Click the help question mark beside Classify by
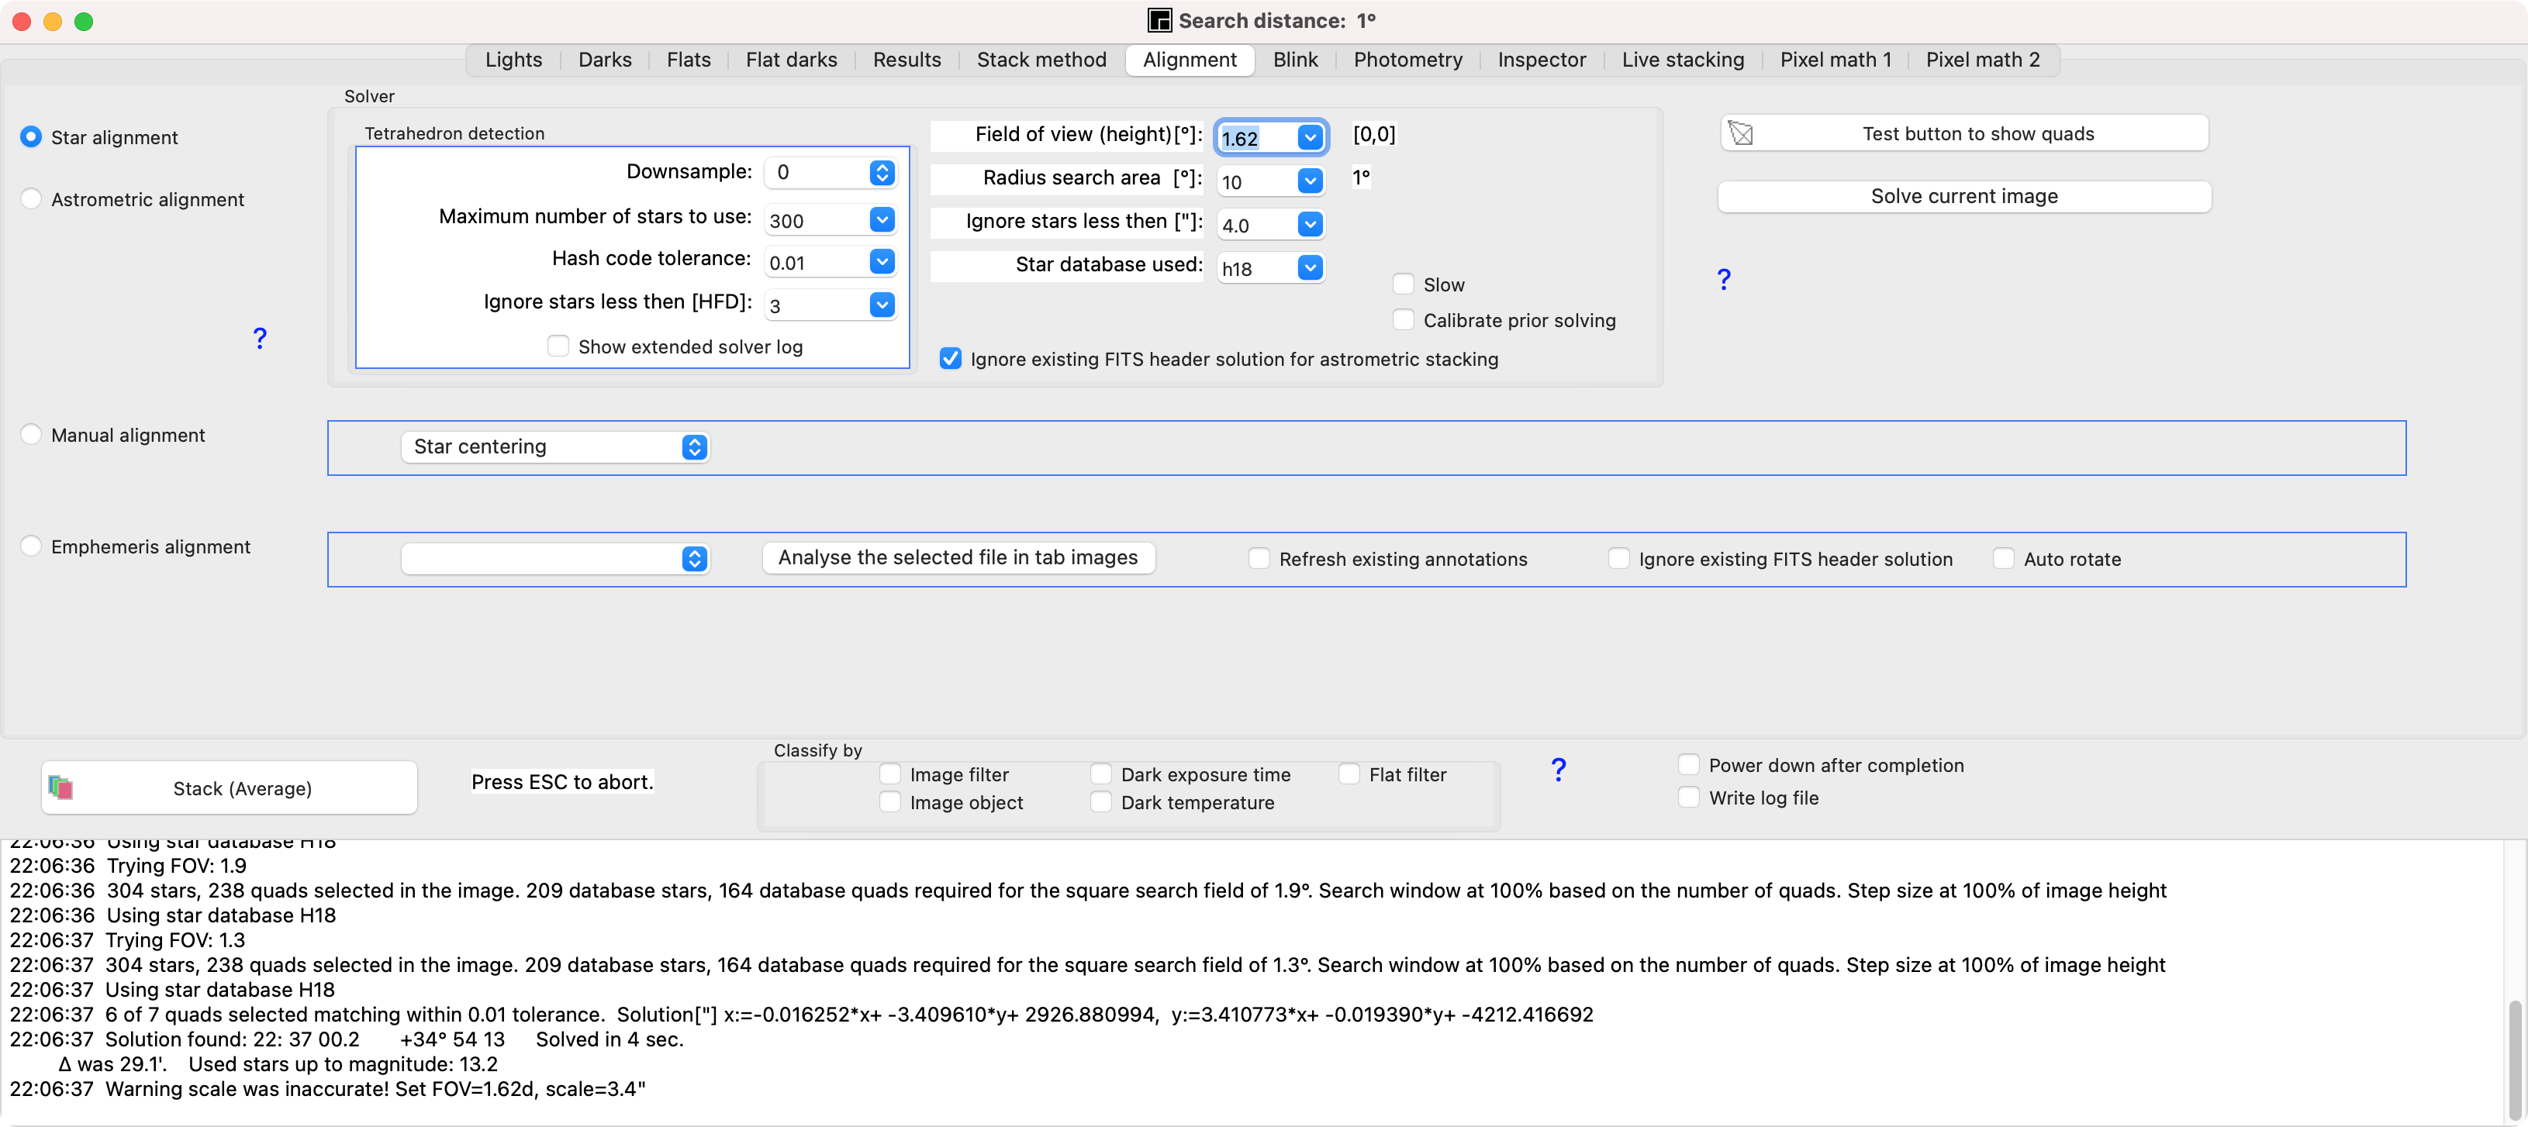The width and height of the screenshot is (2528, 1127). (1557, 770)
